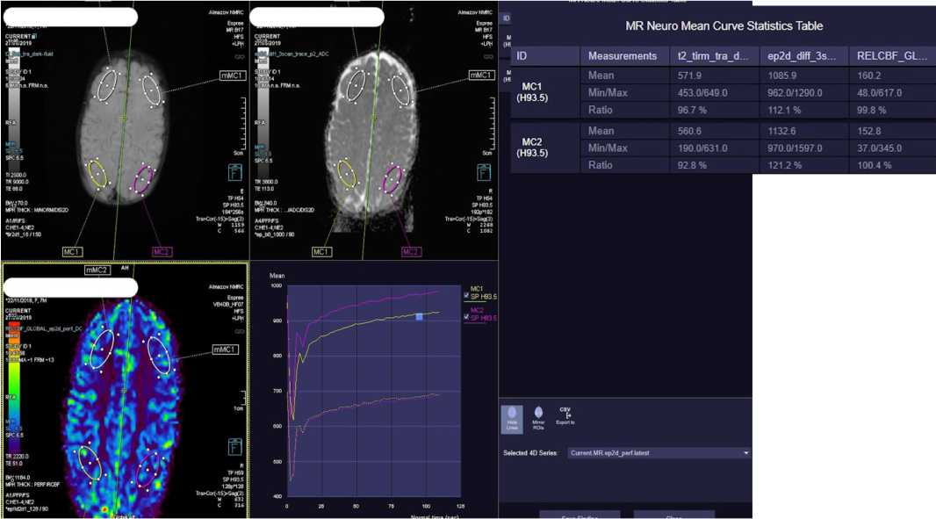Click the MC2 mean value 560.6
This screenshot has height=519, width=936.
tap(689, 132)
